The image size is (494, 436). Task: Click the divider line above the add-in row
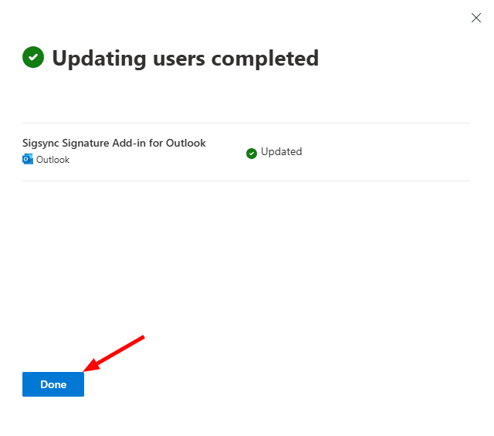pos(246,123)
